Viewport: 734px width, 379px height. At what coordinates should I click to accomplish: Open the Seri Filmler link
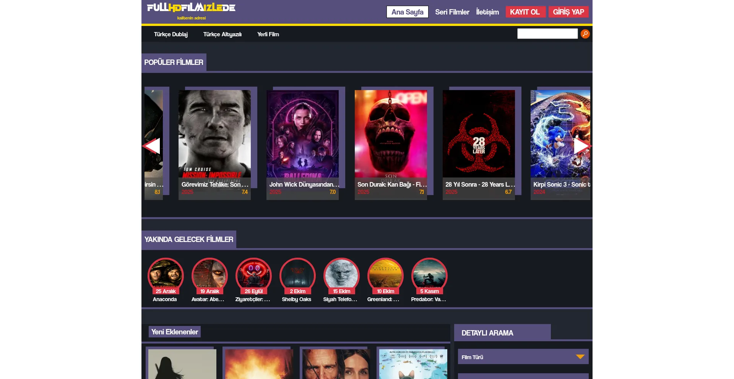coord(452,12)
